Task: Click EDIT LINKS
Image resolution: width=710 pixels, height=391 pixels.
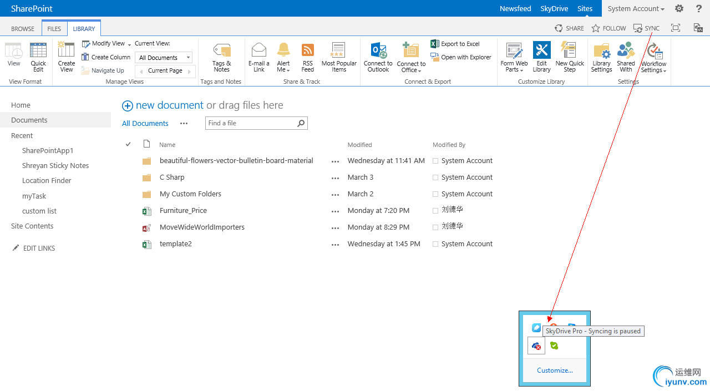Action: coord(33,248)
